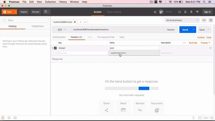
Task: Open the Code link
Action: point(209,37)
